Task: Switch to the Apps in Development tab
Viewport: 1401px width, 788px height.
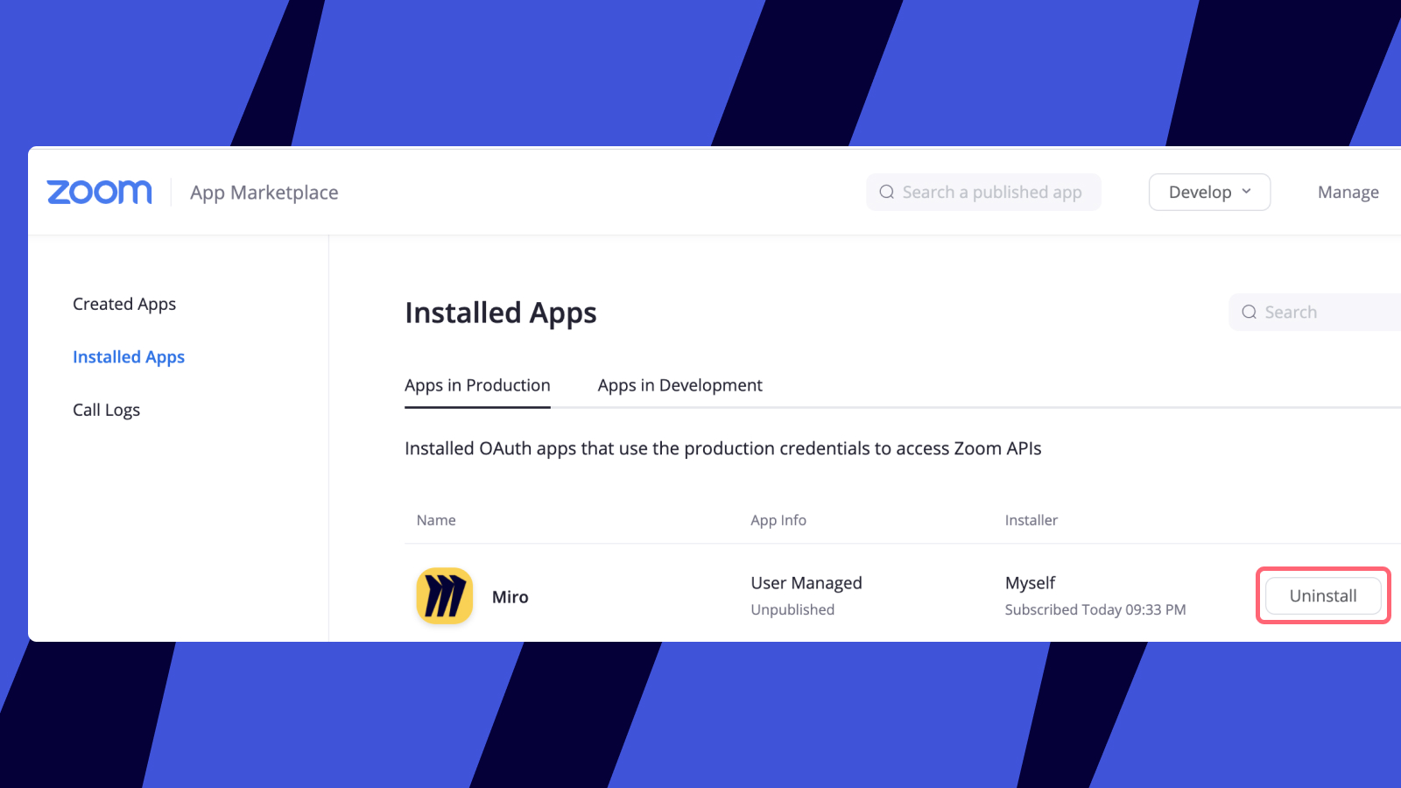Action: [x=679, y=385]
